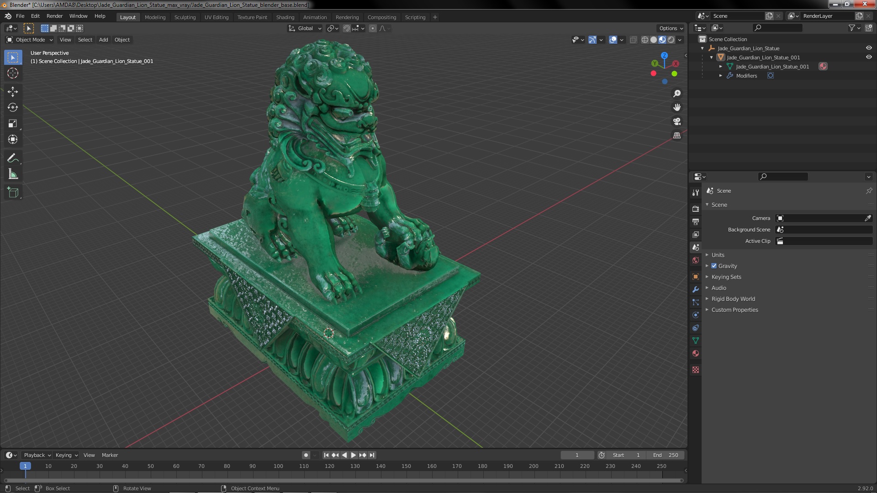Open the Keying dropdown in timeline
Viewport: 877px width, 493px height.
(x=67, y=455)
